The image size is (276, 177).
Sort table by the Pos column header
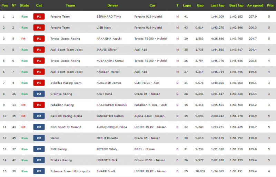[x=4, y=5]
